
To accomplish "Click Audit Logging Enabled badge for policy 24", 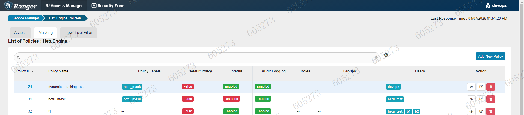I will coord(263,87).
